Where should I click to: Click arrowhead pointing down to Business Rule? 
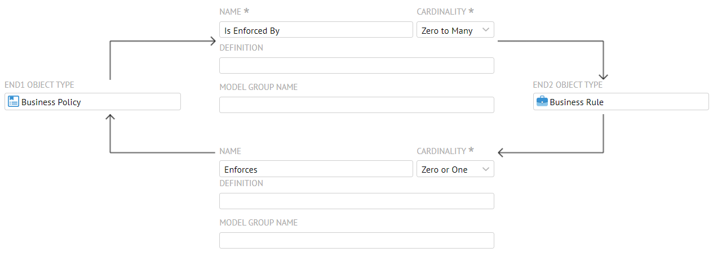click(604, 76)
